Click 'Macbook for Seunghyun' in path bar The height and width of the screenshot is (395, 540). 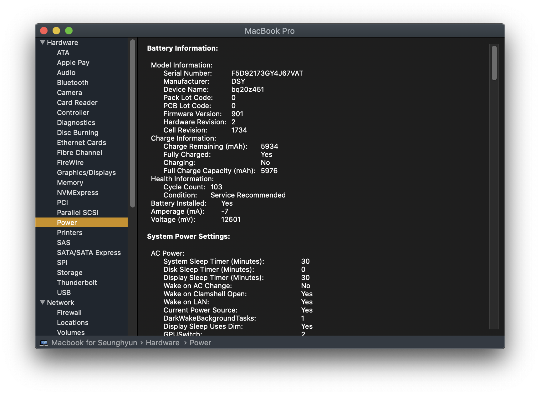[94, 343]
